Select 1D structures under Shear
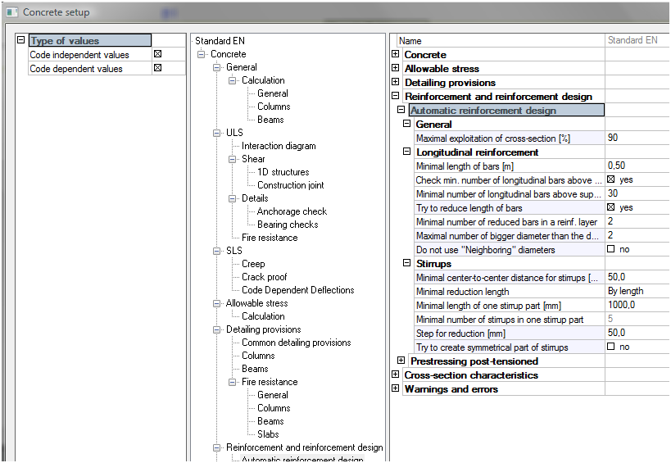The width and height of the screenshot is (671, 463). point(283,172)
